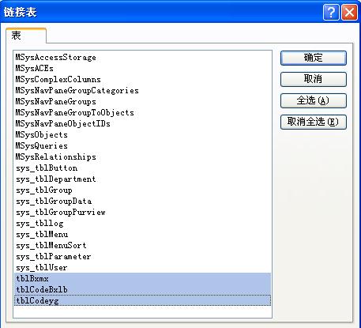Select sys_tblButton table entry

pyautogui.click(x=142, y=168)
